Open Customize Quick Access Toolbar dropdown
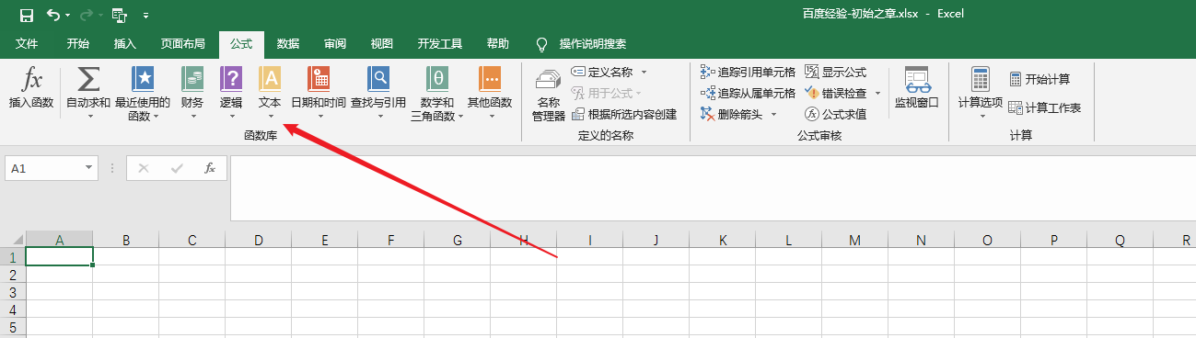This screenshot has width=1196, height=338. click(x=145, y=16)
